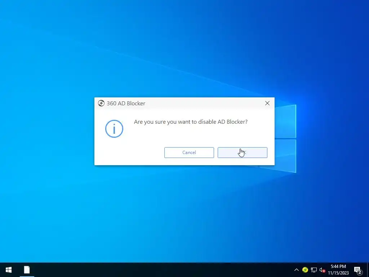Click the 360 AD Blocker title icon

click(101, 103)
